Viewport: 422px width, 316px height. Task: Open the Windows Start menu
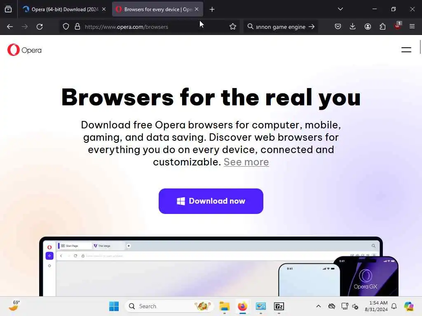tap(114, 306)
